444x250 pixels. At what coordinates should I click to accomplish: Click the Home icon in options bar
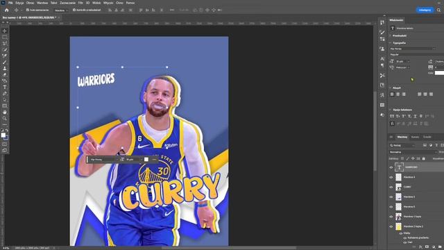click(x=7, y=10)
